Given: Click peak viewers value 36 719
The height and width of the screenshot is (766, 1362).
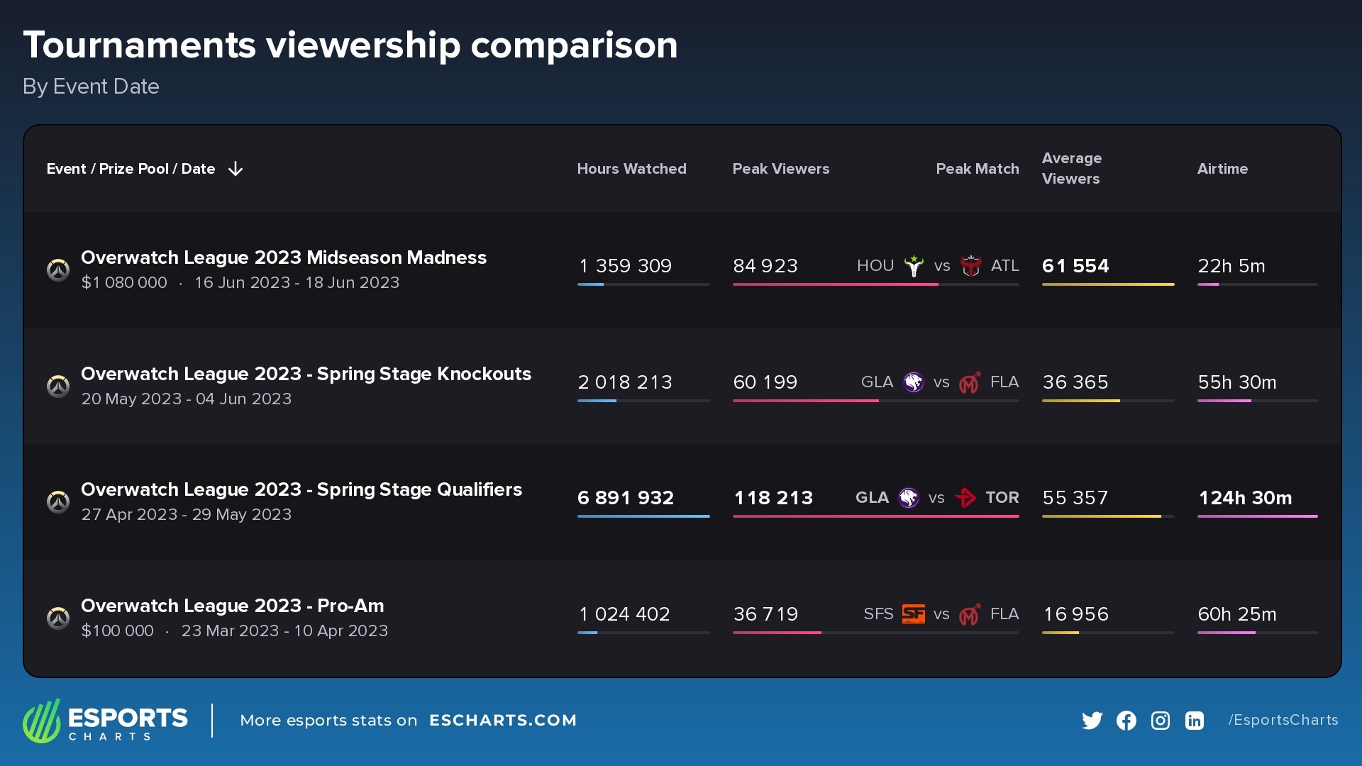Looking at the screenshot, I should point(765,614).
